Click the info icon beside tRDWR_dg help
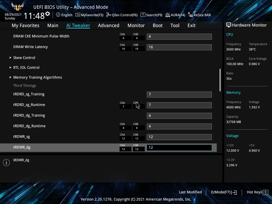Viewport: 272px width, 204px height. click(6, 163)
